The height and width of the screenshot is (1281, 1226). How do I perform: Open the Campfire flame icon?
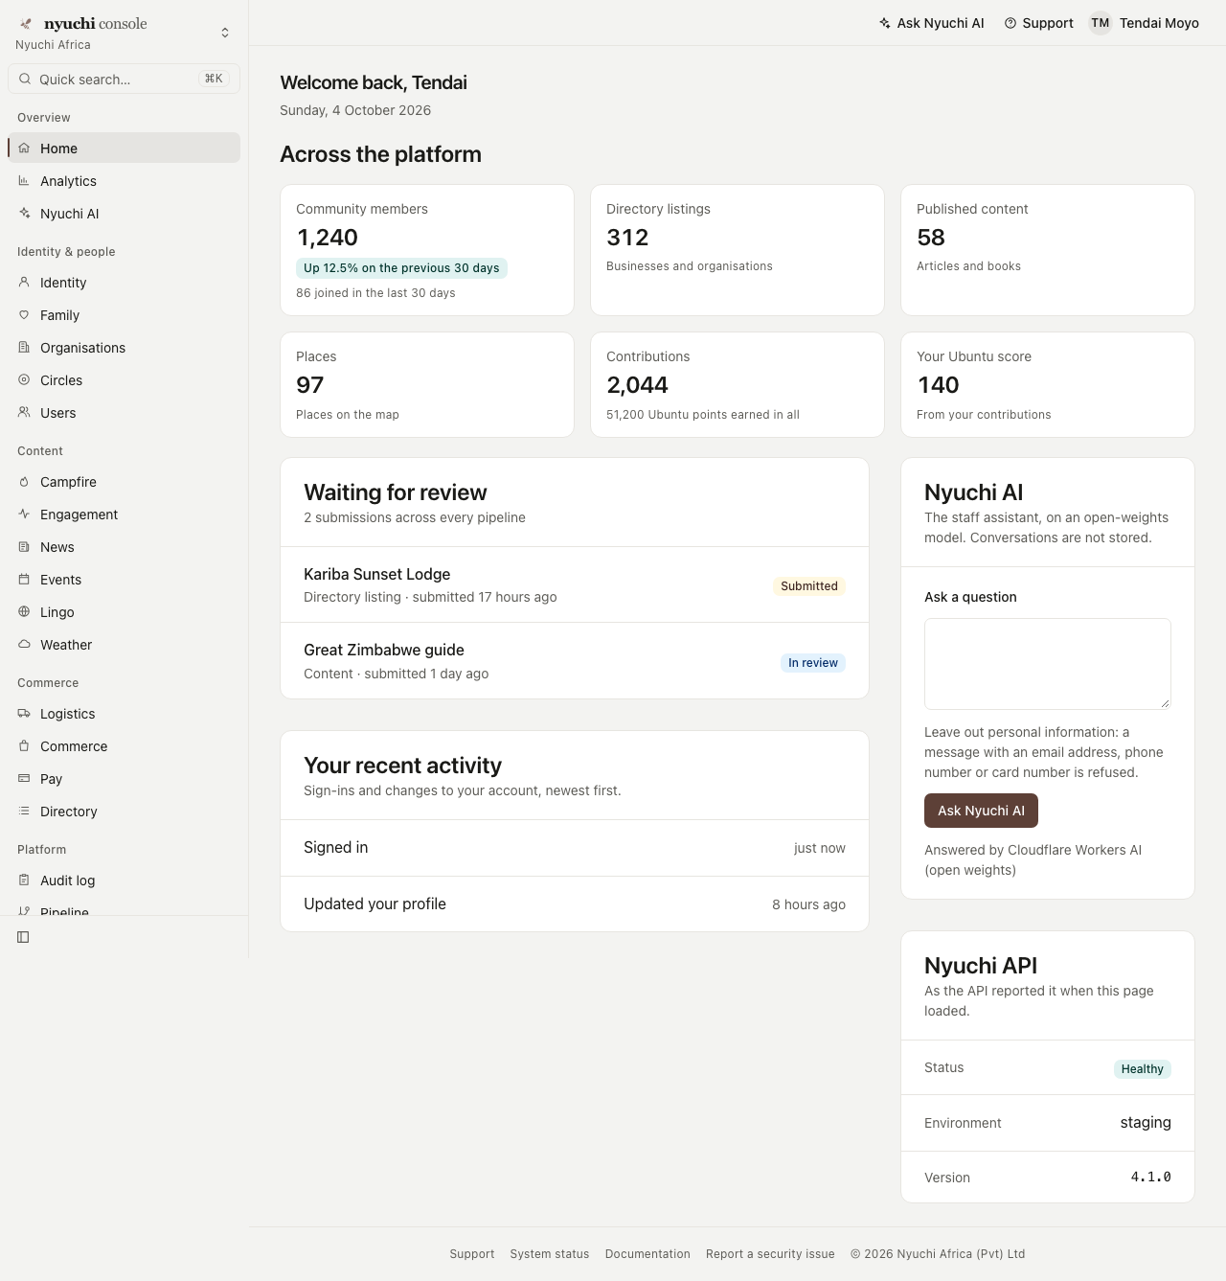click(x=24, y=482)
